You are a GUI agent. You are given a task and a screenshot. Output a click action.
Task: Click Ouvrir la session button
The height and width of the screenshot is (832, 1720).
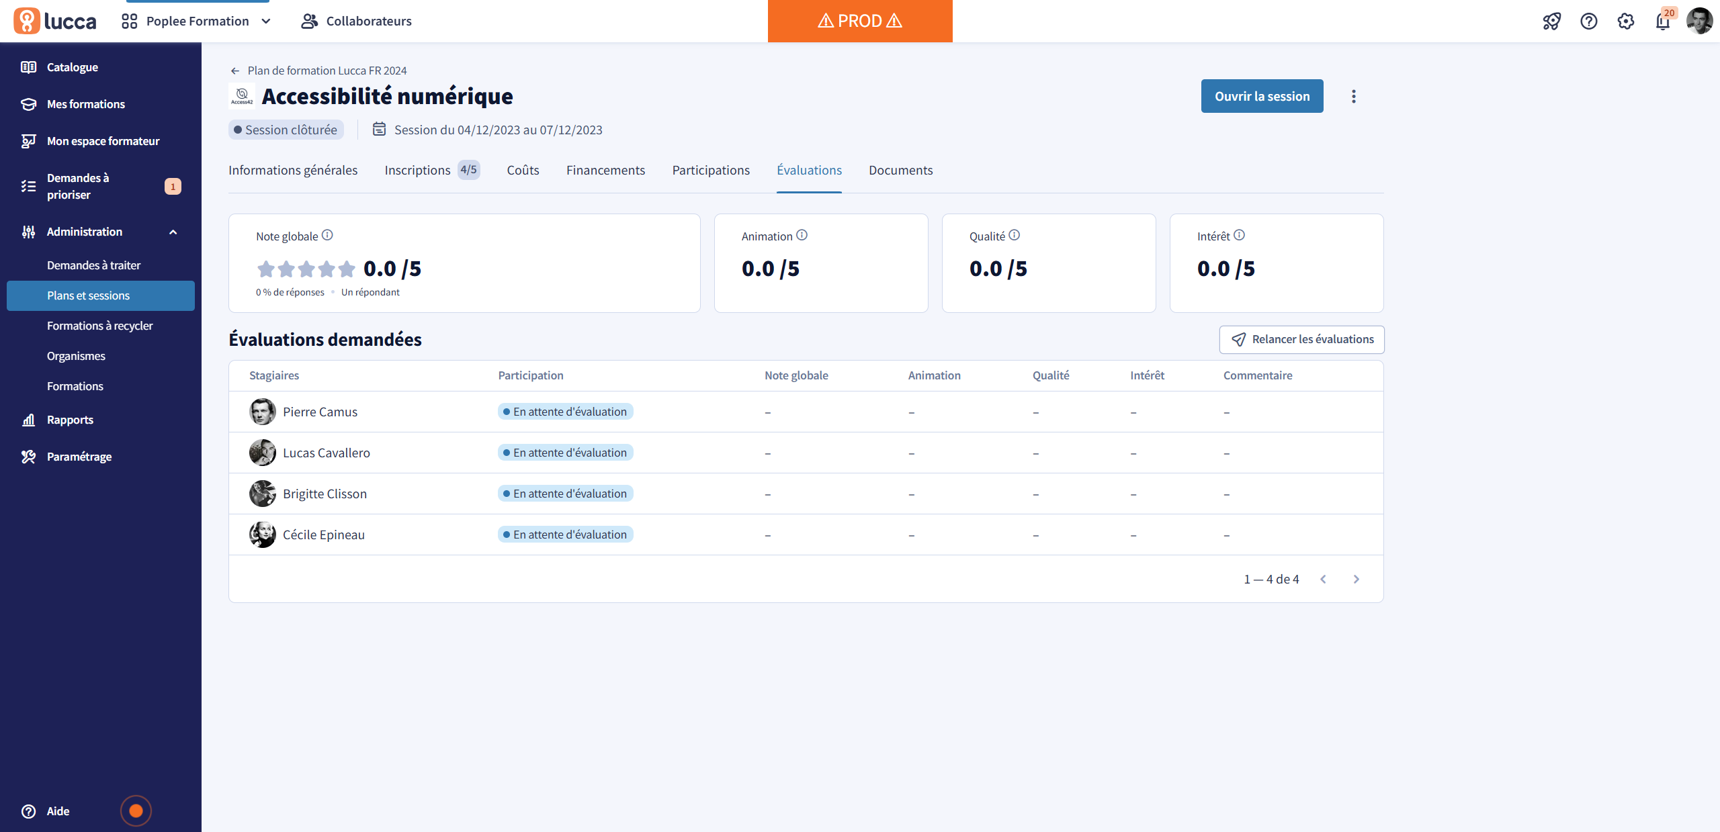[x=1262, y=96]
